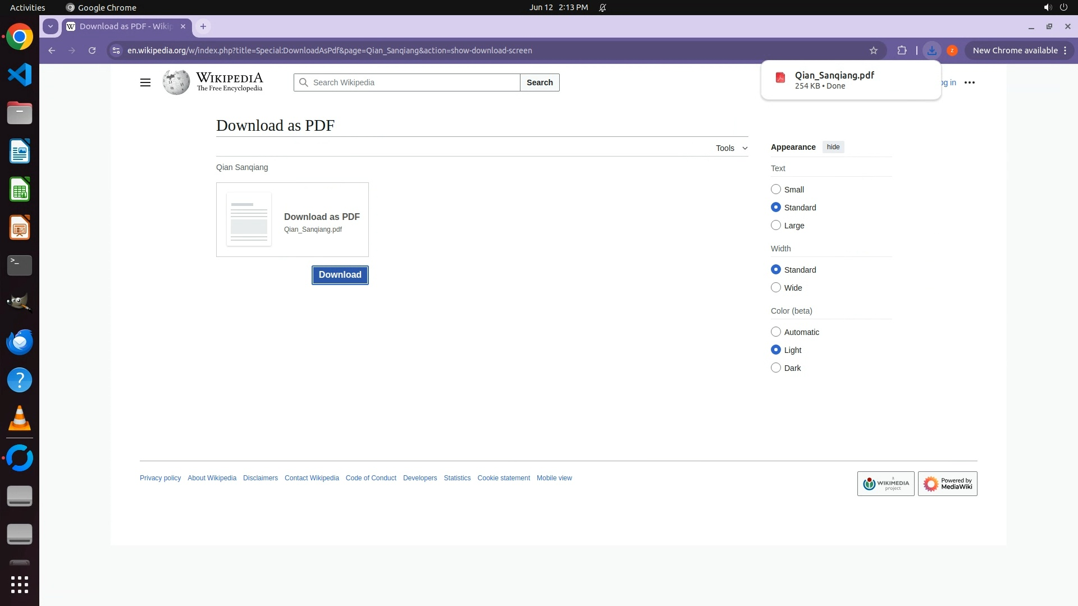Viewport: 1078px width, 606px height.
Task: Open Chrome tab search dropdown arrow
Action: [51, 26]
